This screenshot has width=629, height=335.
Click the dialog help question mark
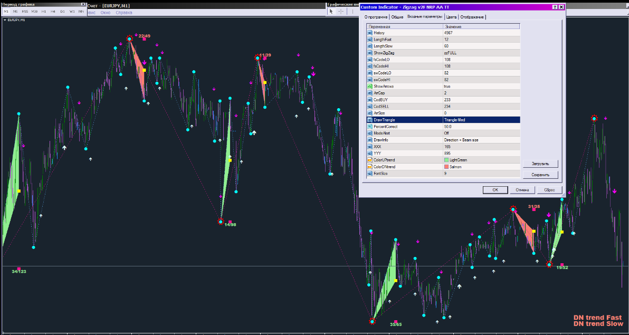[555, 7]
